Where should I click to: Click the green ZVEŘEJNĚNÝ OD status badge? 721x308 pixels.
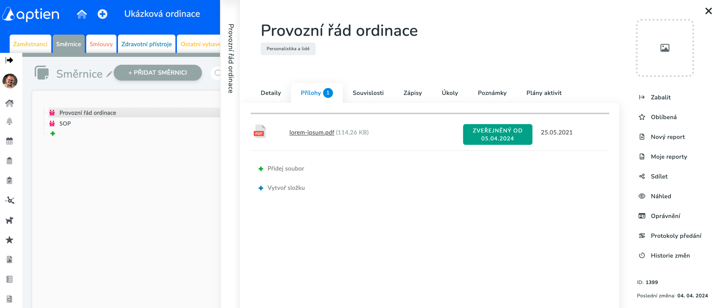[x=497, y=134]
